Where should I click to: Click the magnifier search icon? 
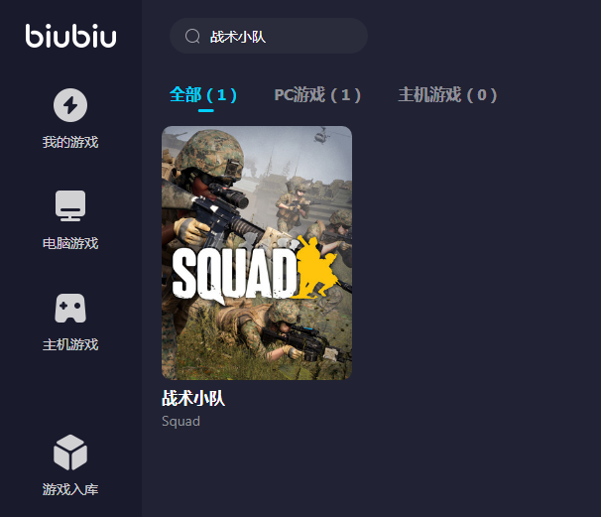pos(192,37)
